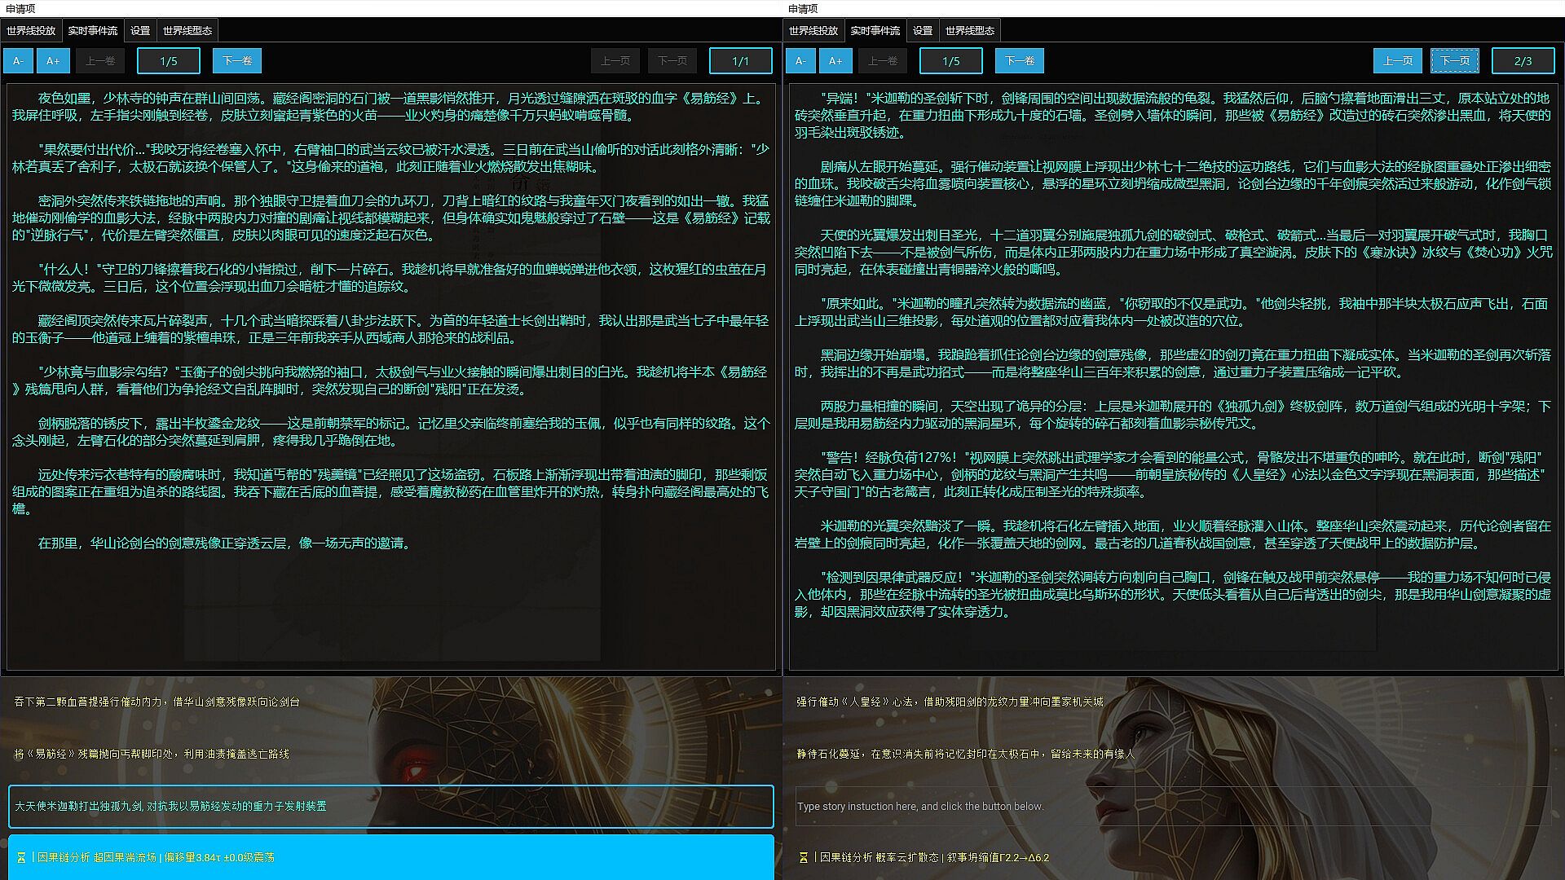
Task: Click the story instruction input in right window
Action: coord(1174,807)
